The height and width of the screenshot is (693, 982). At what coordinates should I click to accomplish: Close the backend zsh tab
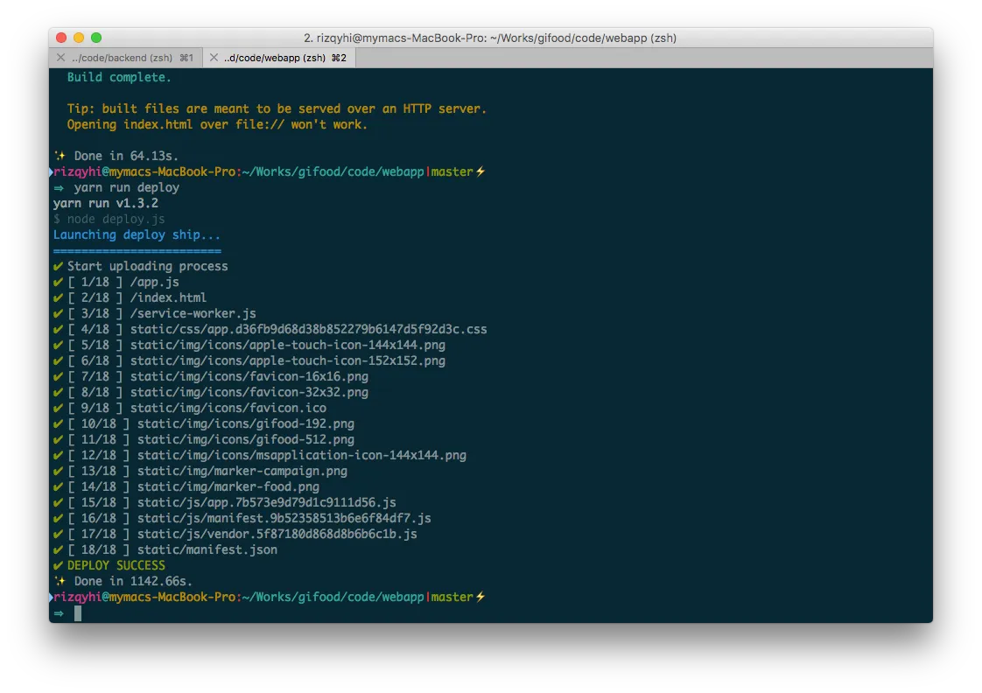pos(60,58)
